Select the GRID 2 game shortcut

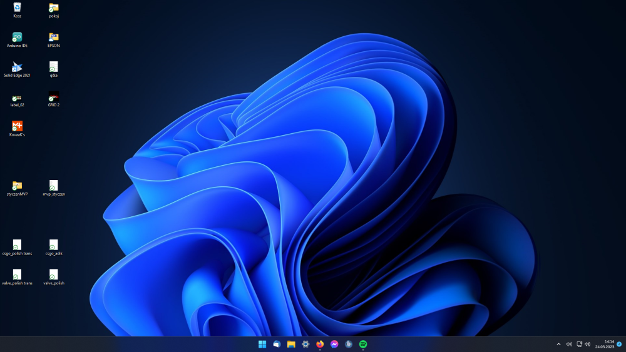tap(54, 99)
